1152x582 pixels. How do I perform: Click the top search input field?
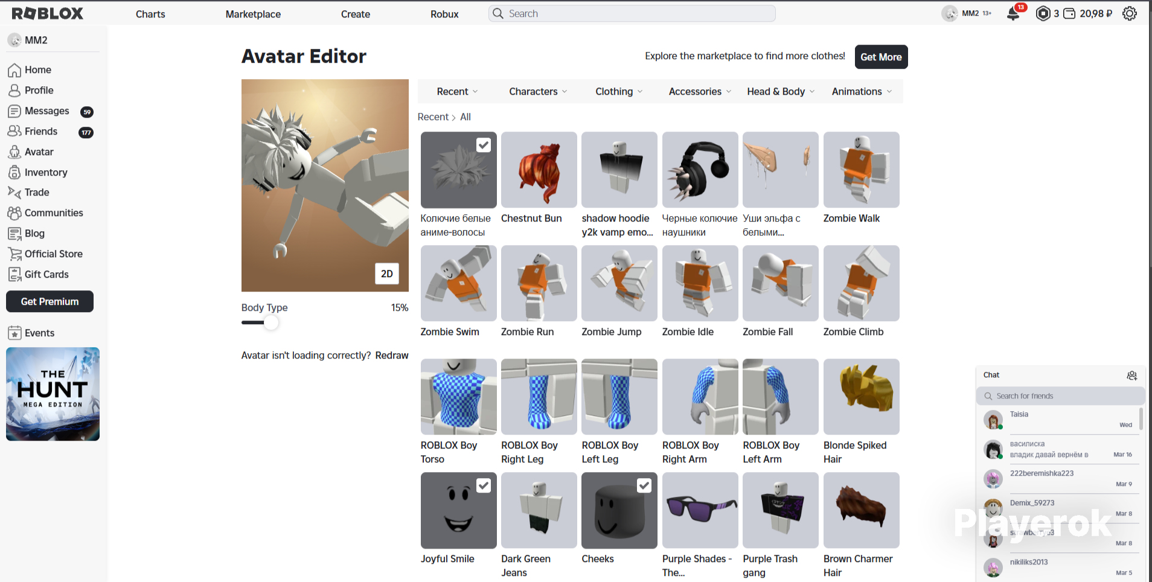632,13
